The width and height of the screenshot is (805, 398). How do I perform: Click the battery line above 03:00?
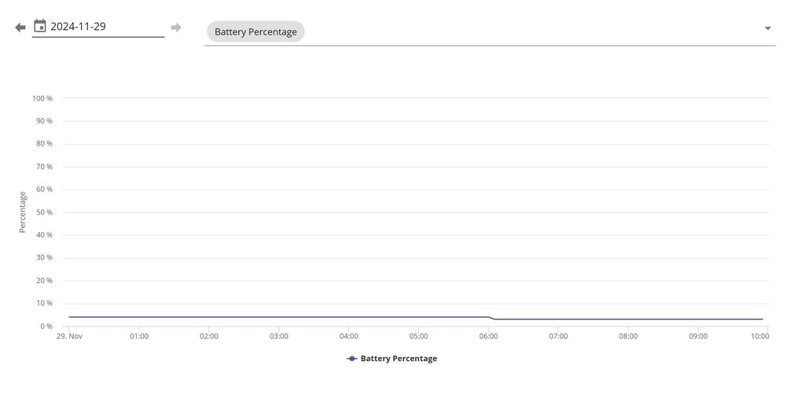(279, 317)
